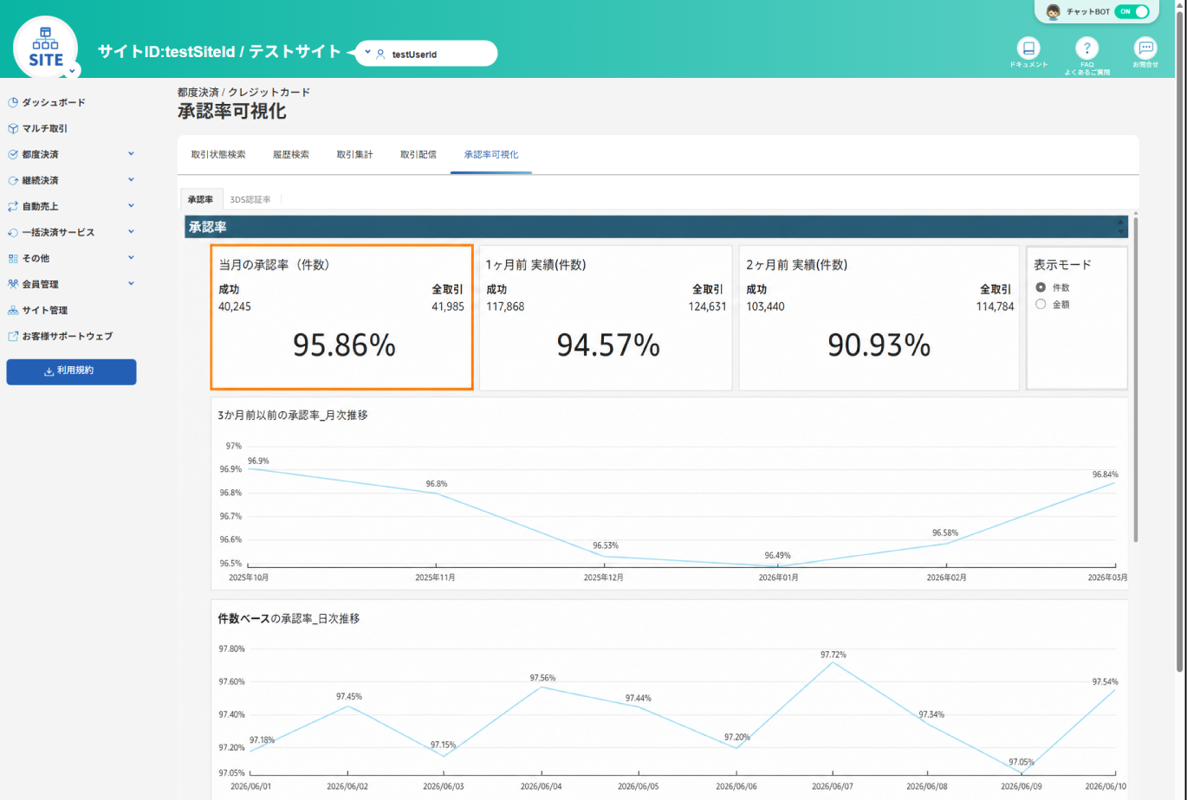1187x800 pixels.
Task: Click the 当月の承認率 95.86% card
Action: point(342,318)
